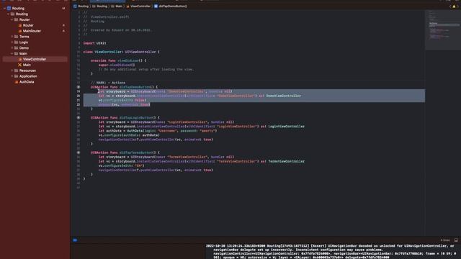Click the MARK Actions comment line
461x259 pixels.
108,83
